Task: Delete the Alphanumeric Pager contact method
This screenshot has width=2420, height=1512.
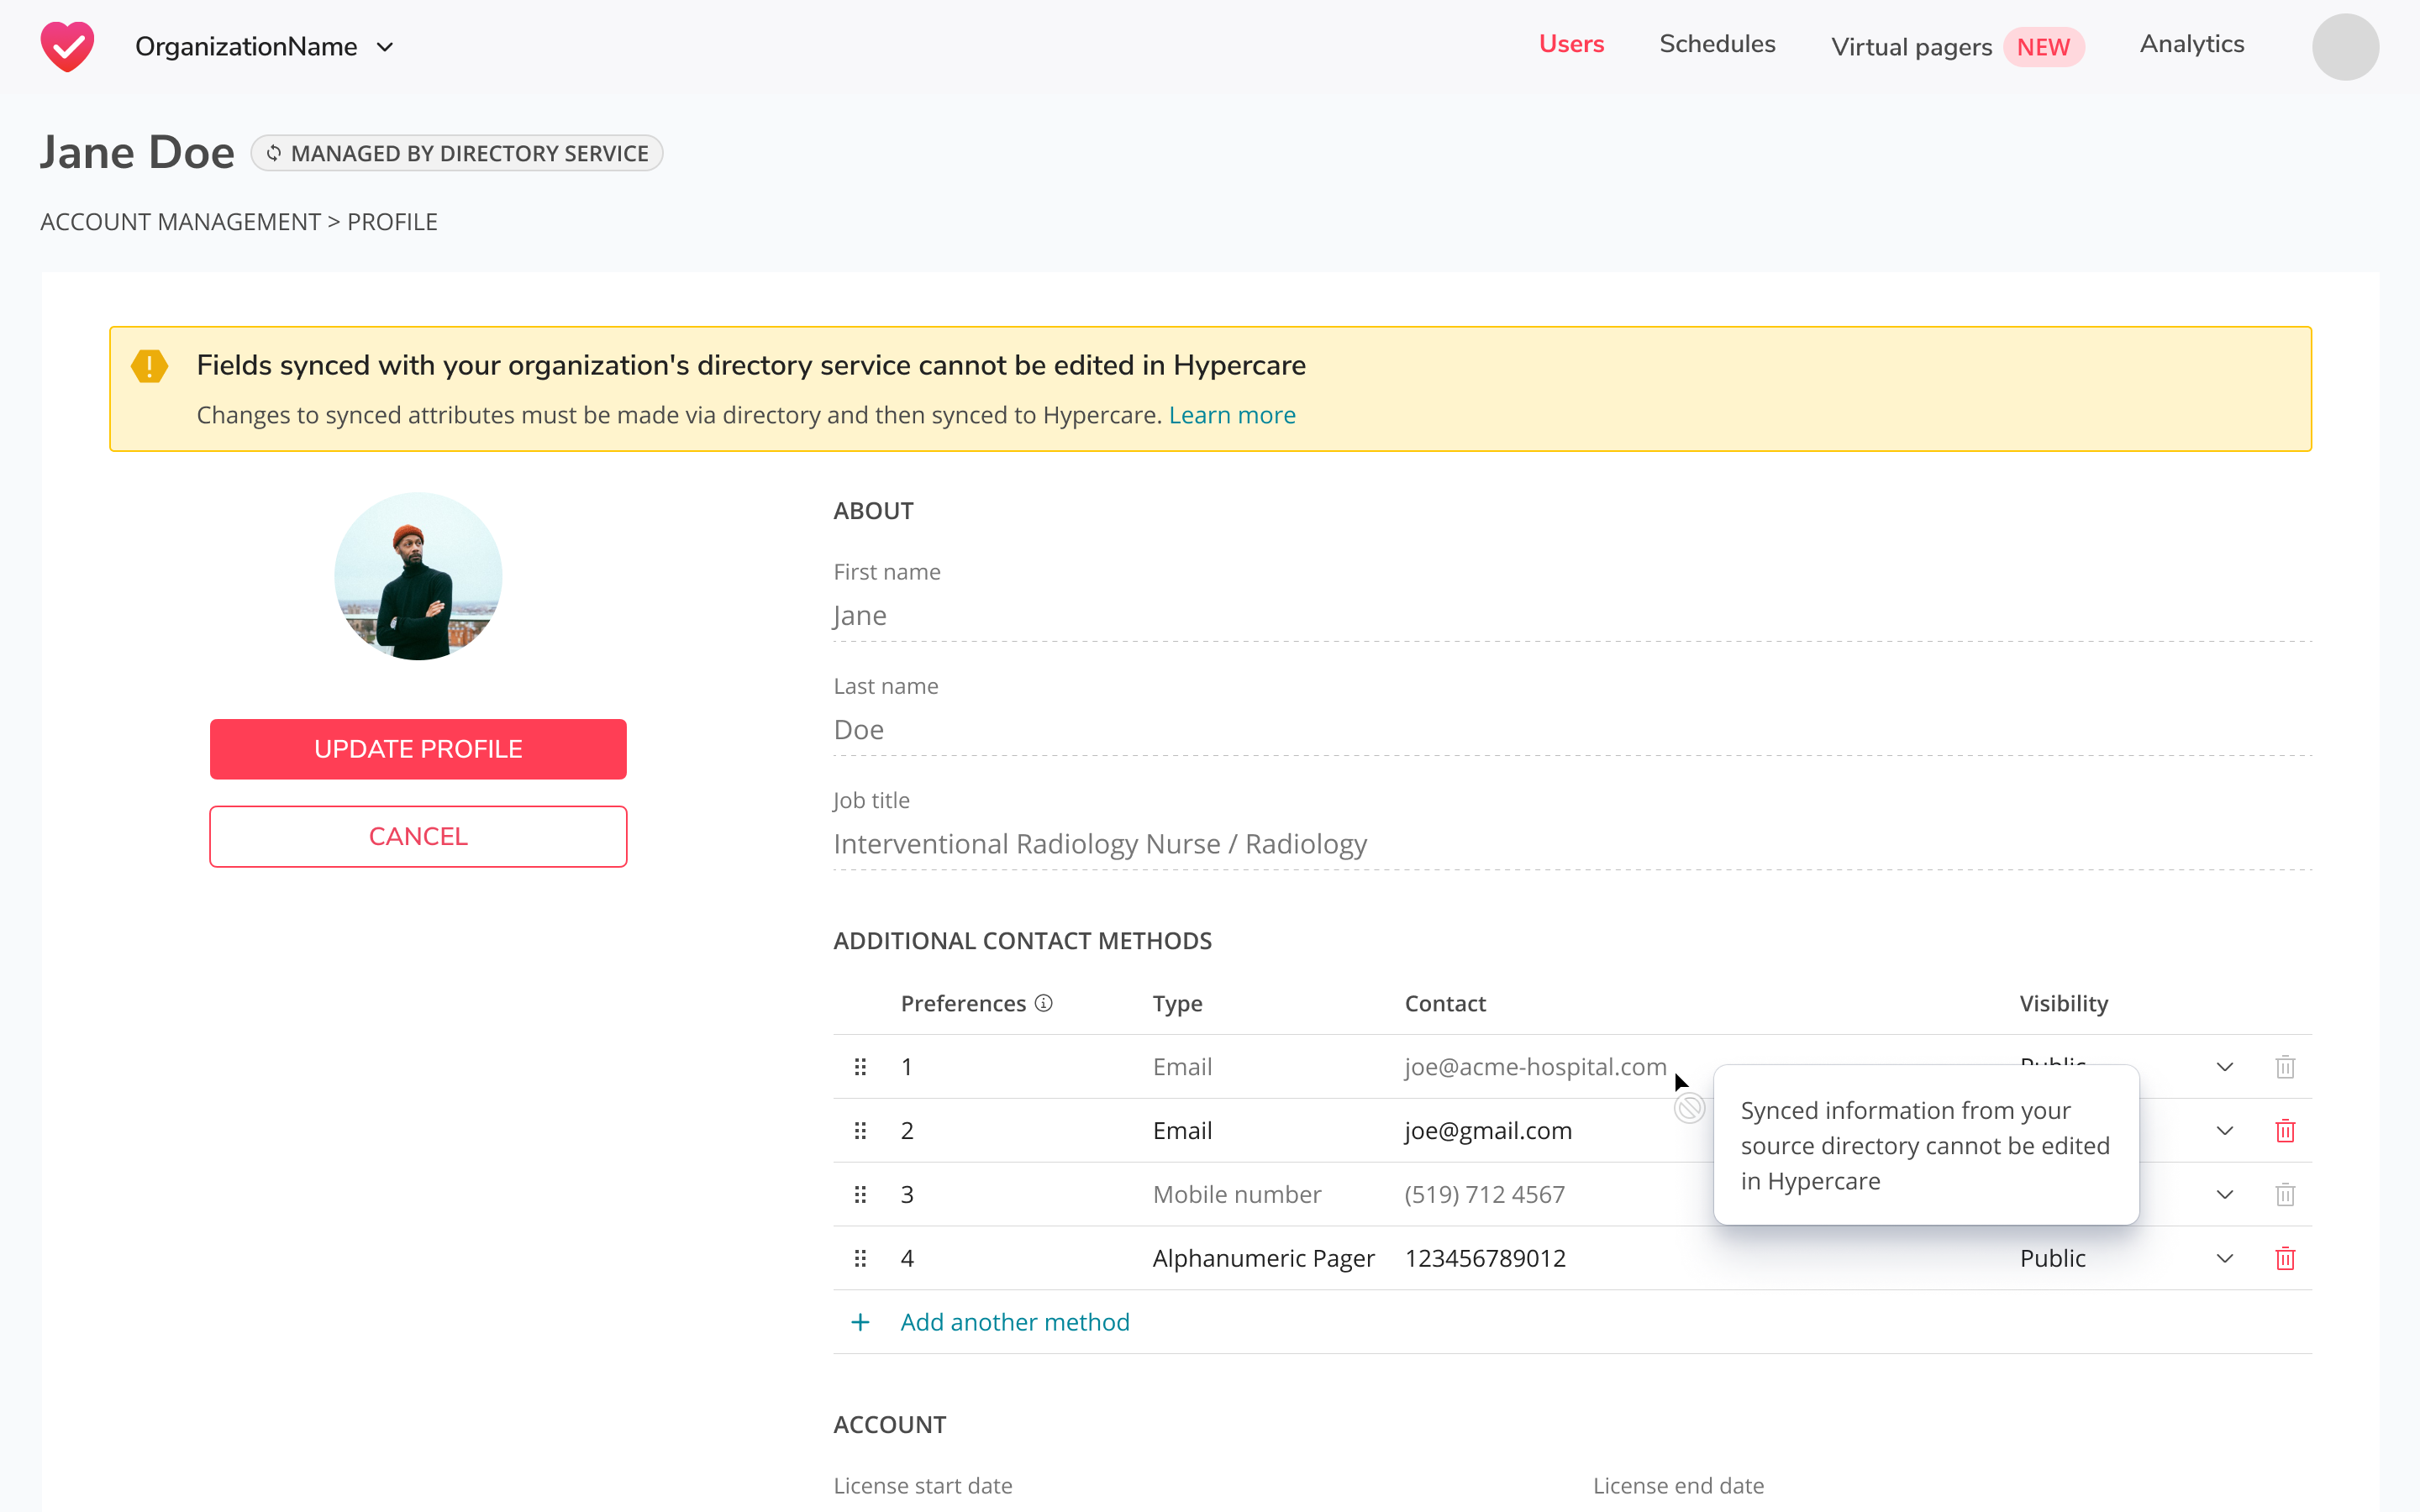Action: [2285, 1259]
